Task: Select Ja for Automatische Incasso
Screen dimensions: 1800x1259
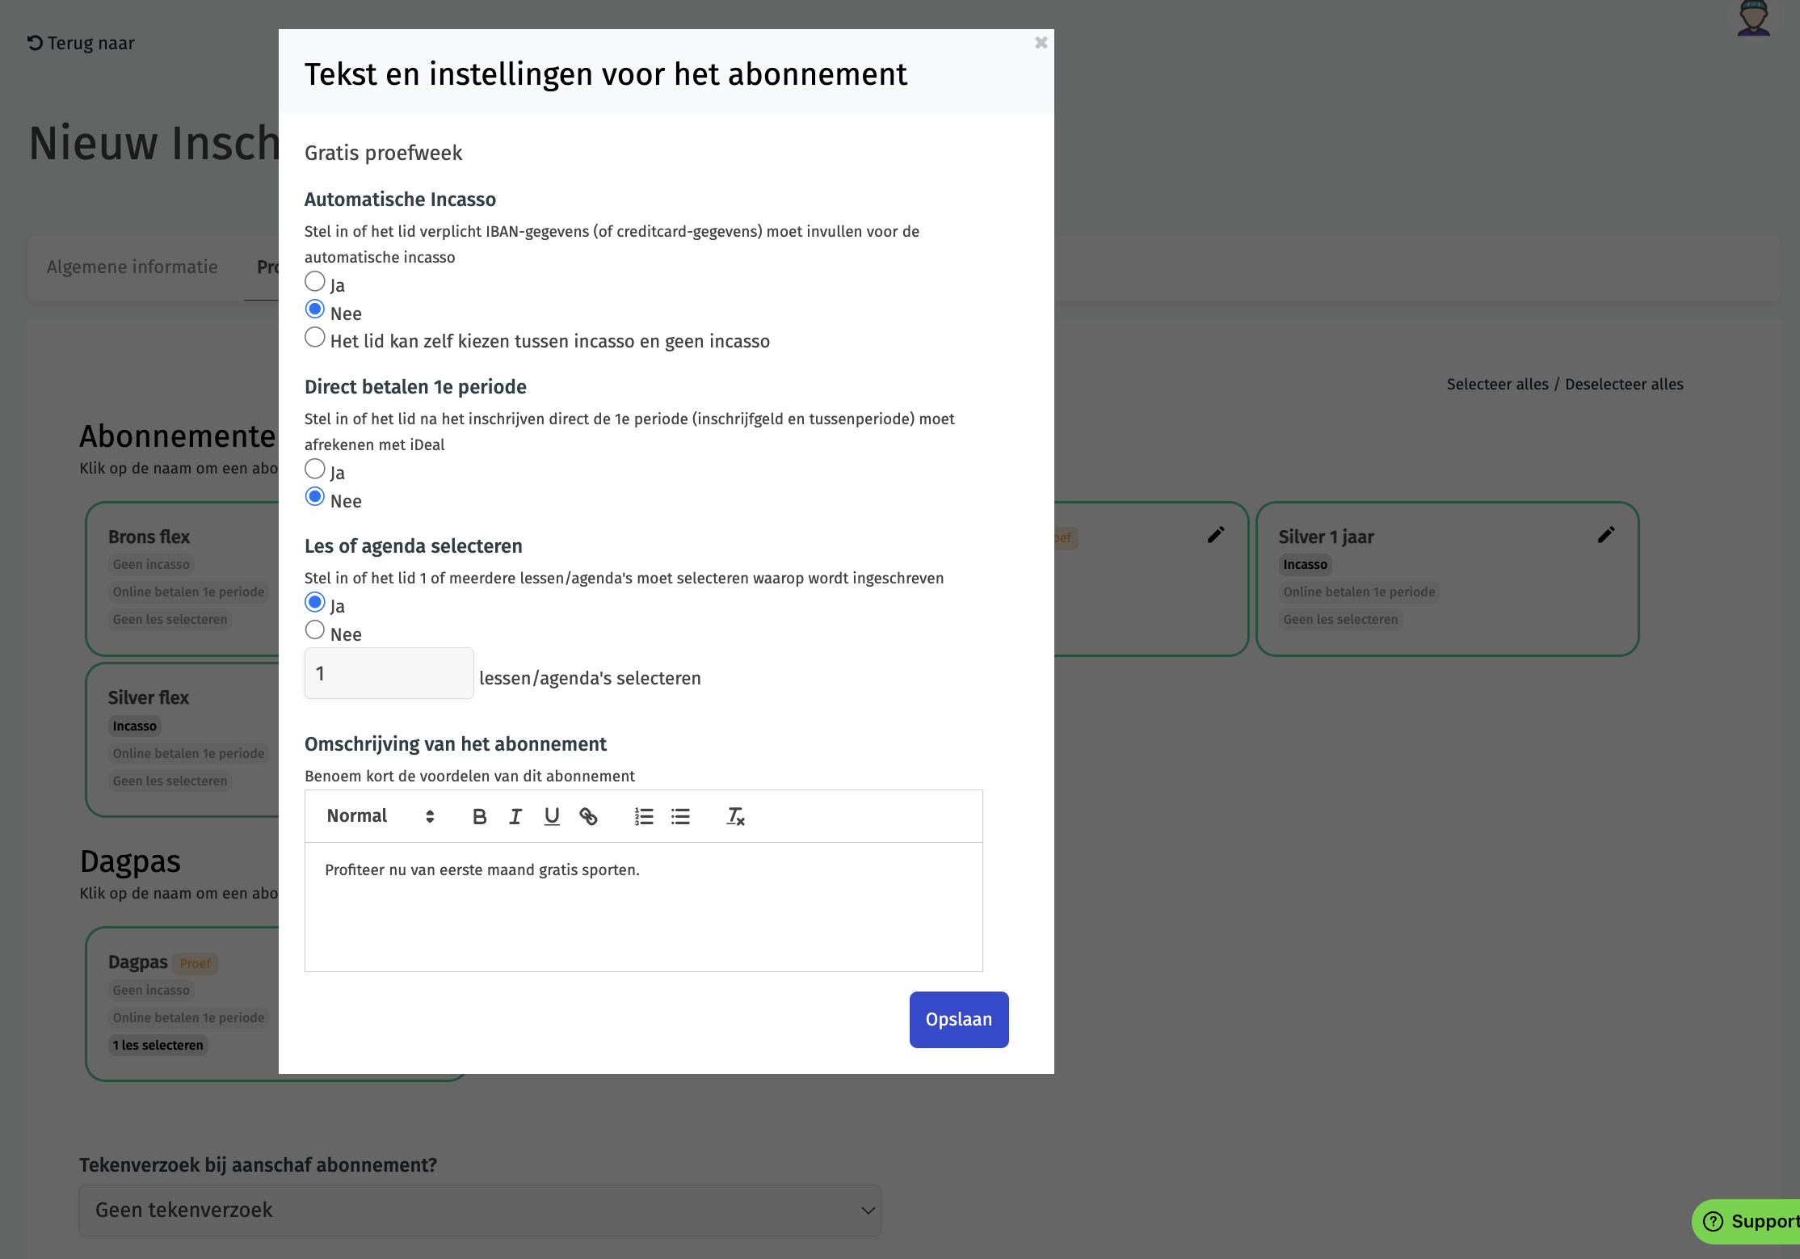Action: [315, 282]
